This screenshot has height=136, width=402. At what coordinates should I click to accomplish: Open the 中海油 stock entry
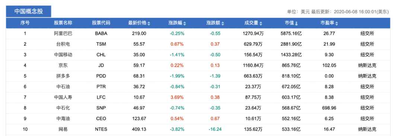(x=63, y=119)
